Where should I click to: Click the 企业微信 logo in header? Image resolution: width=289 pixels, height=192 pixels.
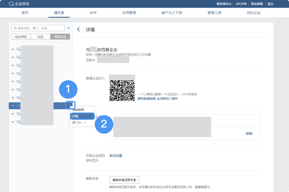(19, 4)
